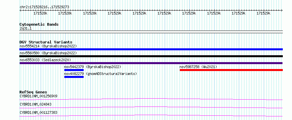Click the blue bar for nsv5554214
292x120 pixels.
coord(151,49)
